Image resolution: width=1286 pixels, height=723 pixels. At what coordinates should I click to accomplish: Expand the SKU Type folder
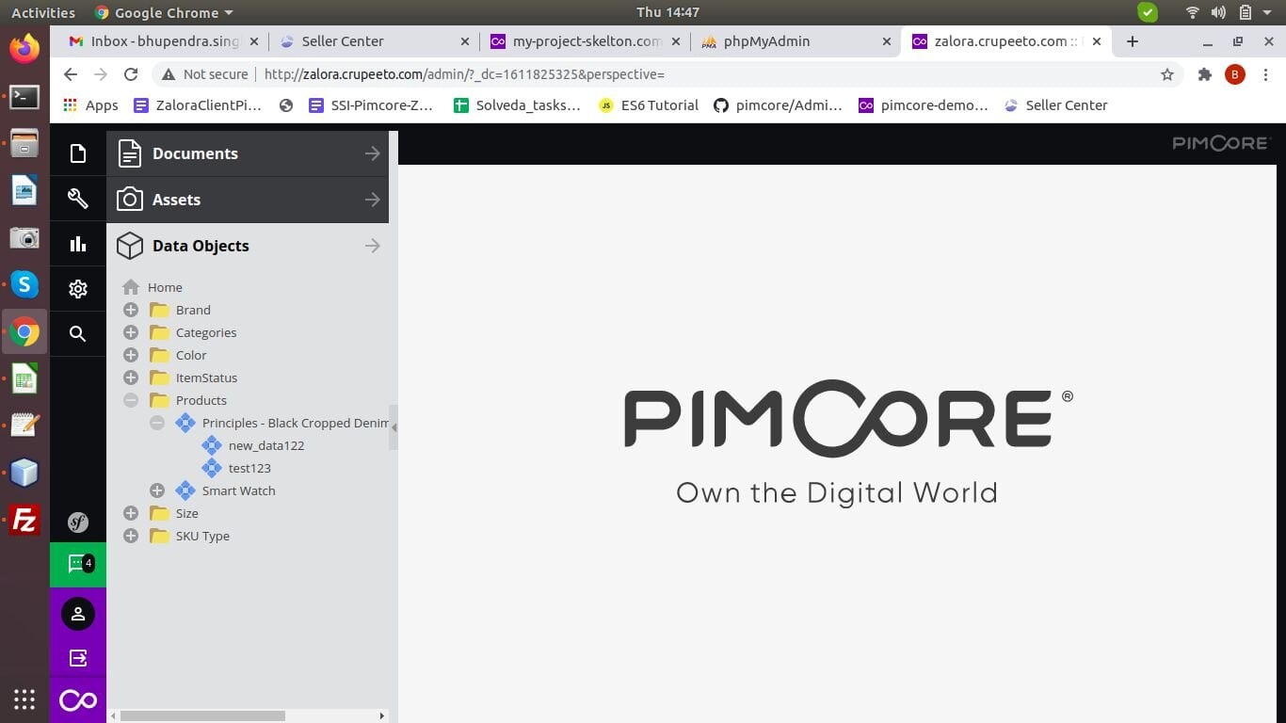pyautogui.click(x=131, y=536)
